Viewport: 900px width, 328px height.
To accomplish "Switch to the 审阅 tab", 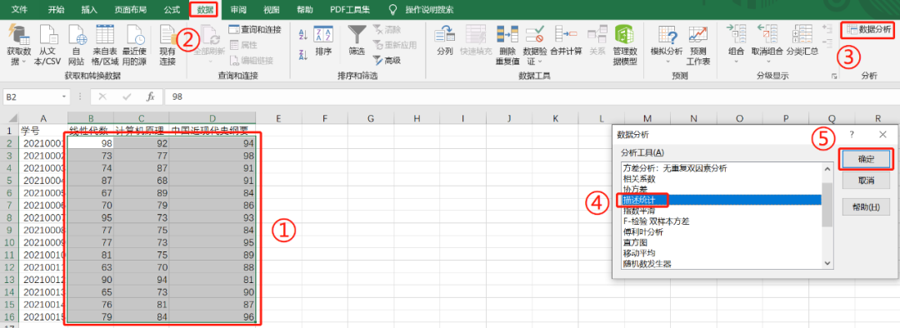I will pyautogui.click(x=239, y=9).
